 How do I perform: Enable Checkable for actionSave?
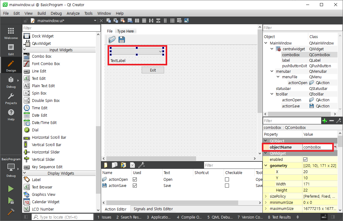[227, 185]
